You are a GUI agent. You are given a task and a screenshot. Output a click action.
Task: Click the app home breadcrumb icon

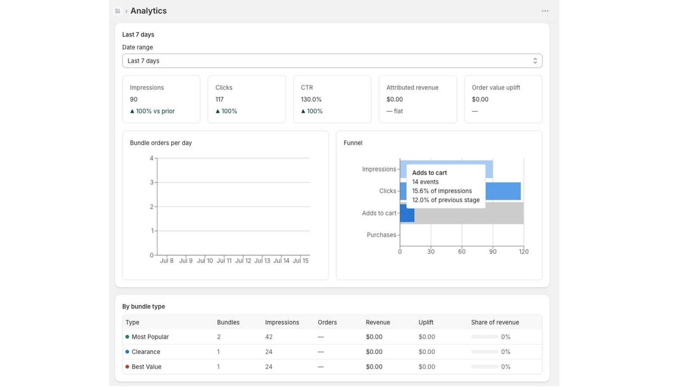point(118,11)
